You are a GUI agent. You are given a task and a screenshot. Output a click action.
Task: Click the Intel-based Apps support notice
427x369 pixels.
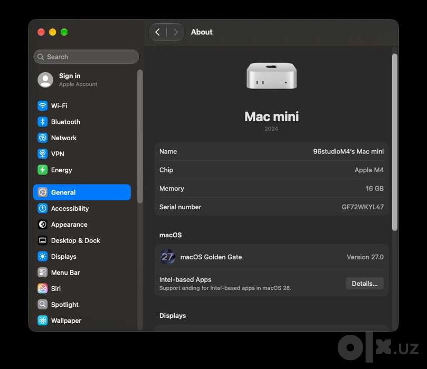225,288
